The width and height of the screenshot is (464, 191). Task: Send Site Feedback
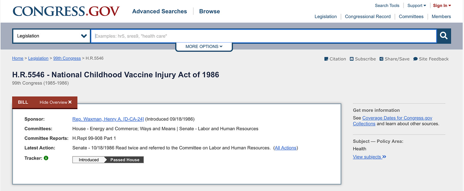pos(431,59)
